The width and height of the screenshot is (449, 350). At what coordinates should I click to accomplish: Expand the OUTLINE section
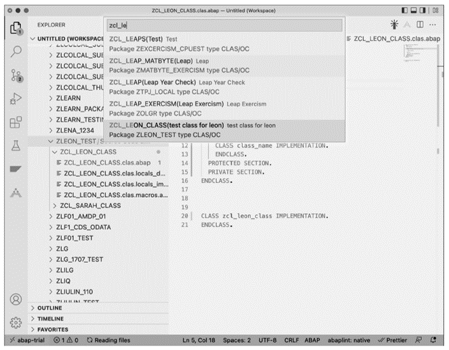[50, 307]
